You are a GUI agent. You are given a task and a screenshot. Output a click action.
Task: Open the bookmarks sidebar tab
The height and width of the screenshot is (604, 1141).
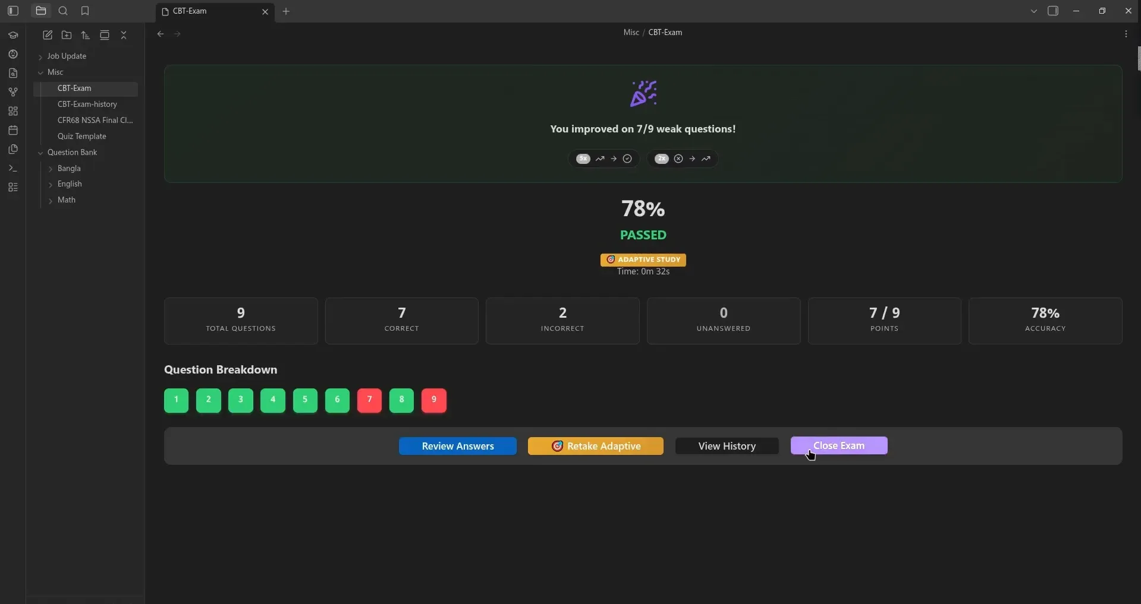85,11
